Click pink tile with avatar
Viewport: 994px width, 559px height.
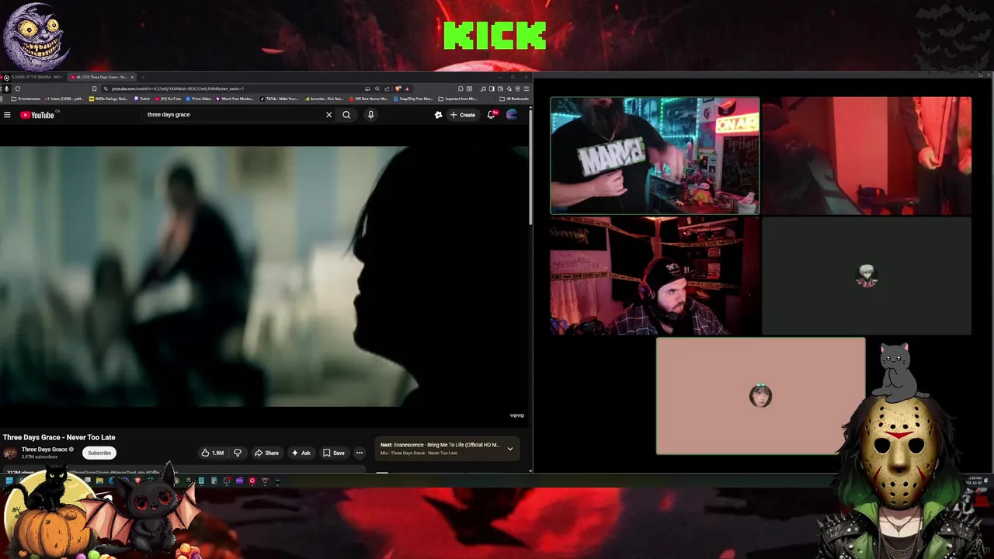tap(760, 396)
